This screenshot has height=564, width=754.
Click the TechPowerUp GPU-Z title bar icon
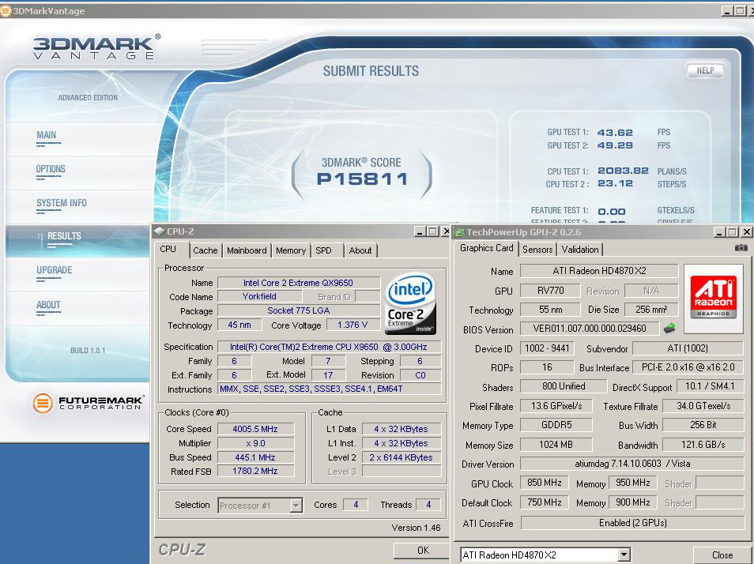pyautogui.click(x=459, y=232)
